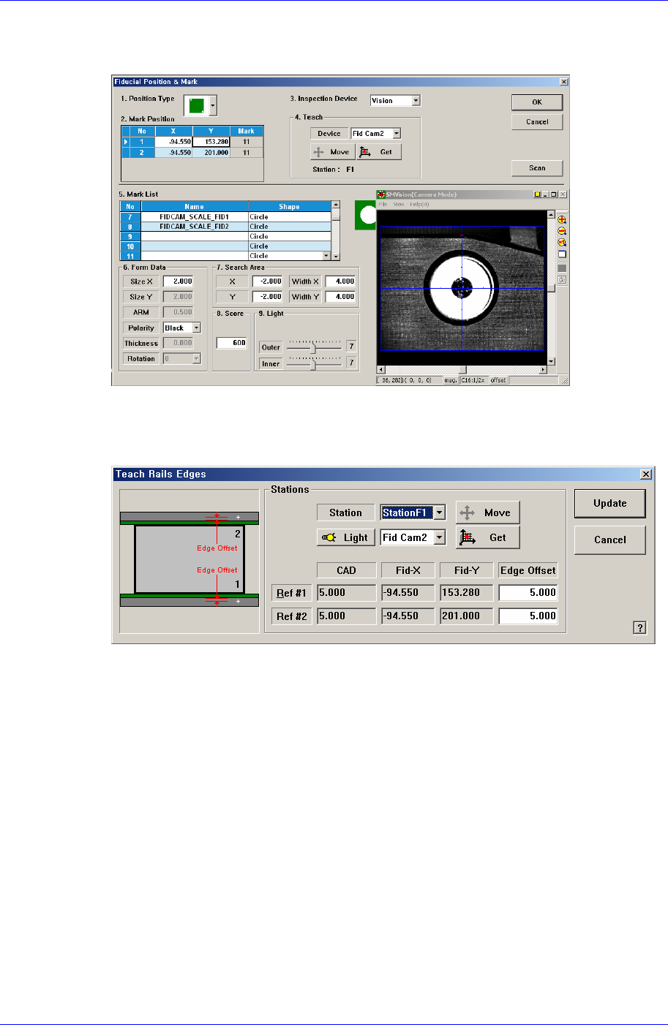Click the yellow square button in the SMVision title bar

[537, 194]
